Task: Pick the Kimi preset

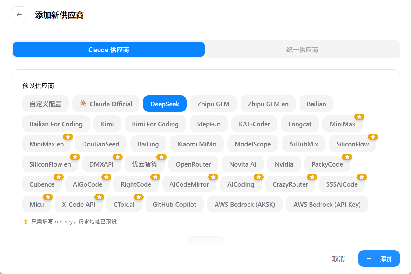Action: click(107, 124)
